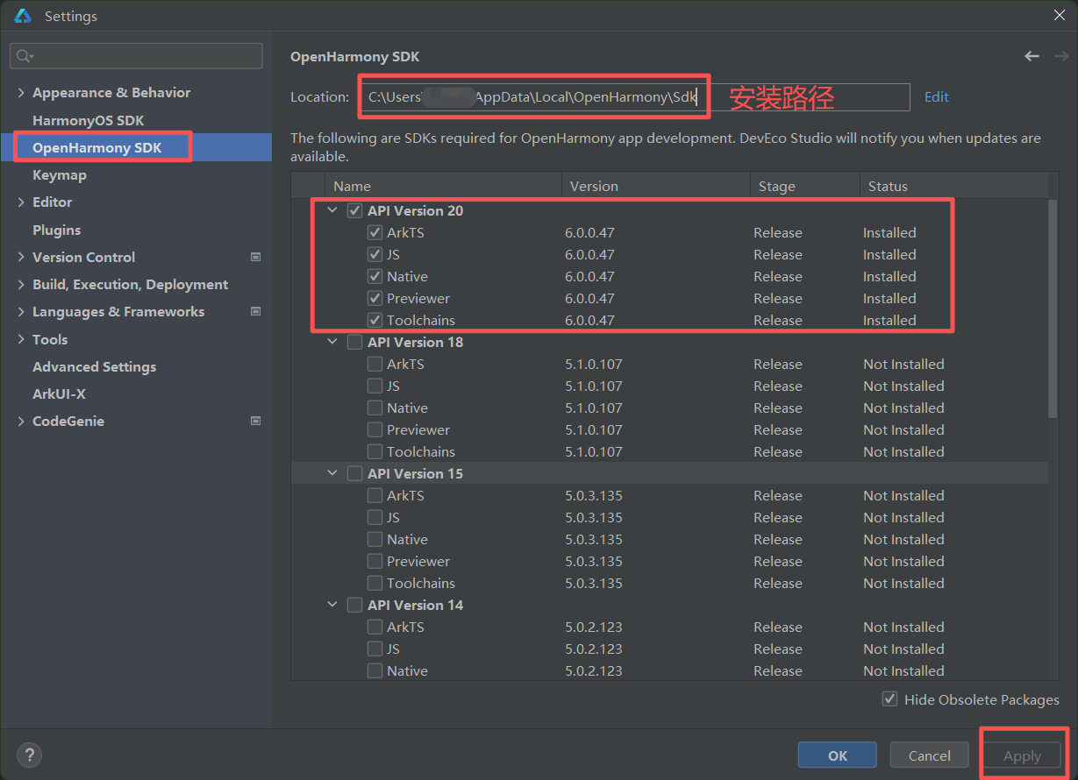The image size is (1078, 780).
Task: Click the search magnifier icon
Action: click(25, 56)
